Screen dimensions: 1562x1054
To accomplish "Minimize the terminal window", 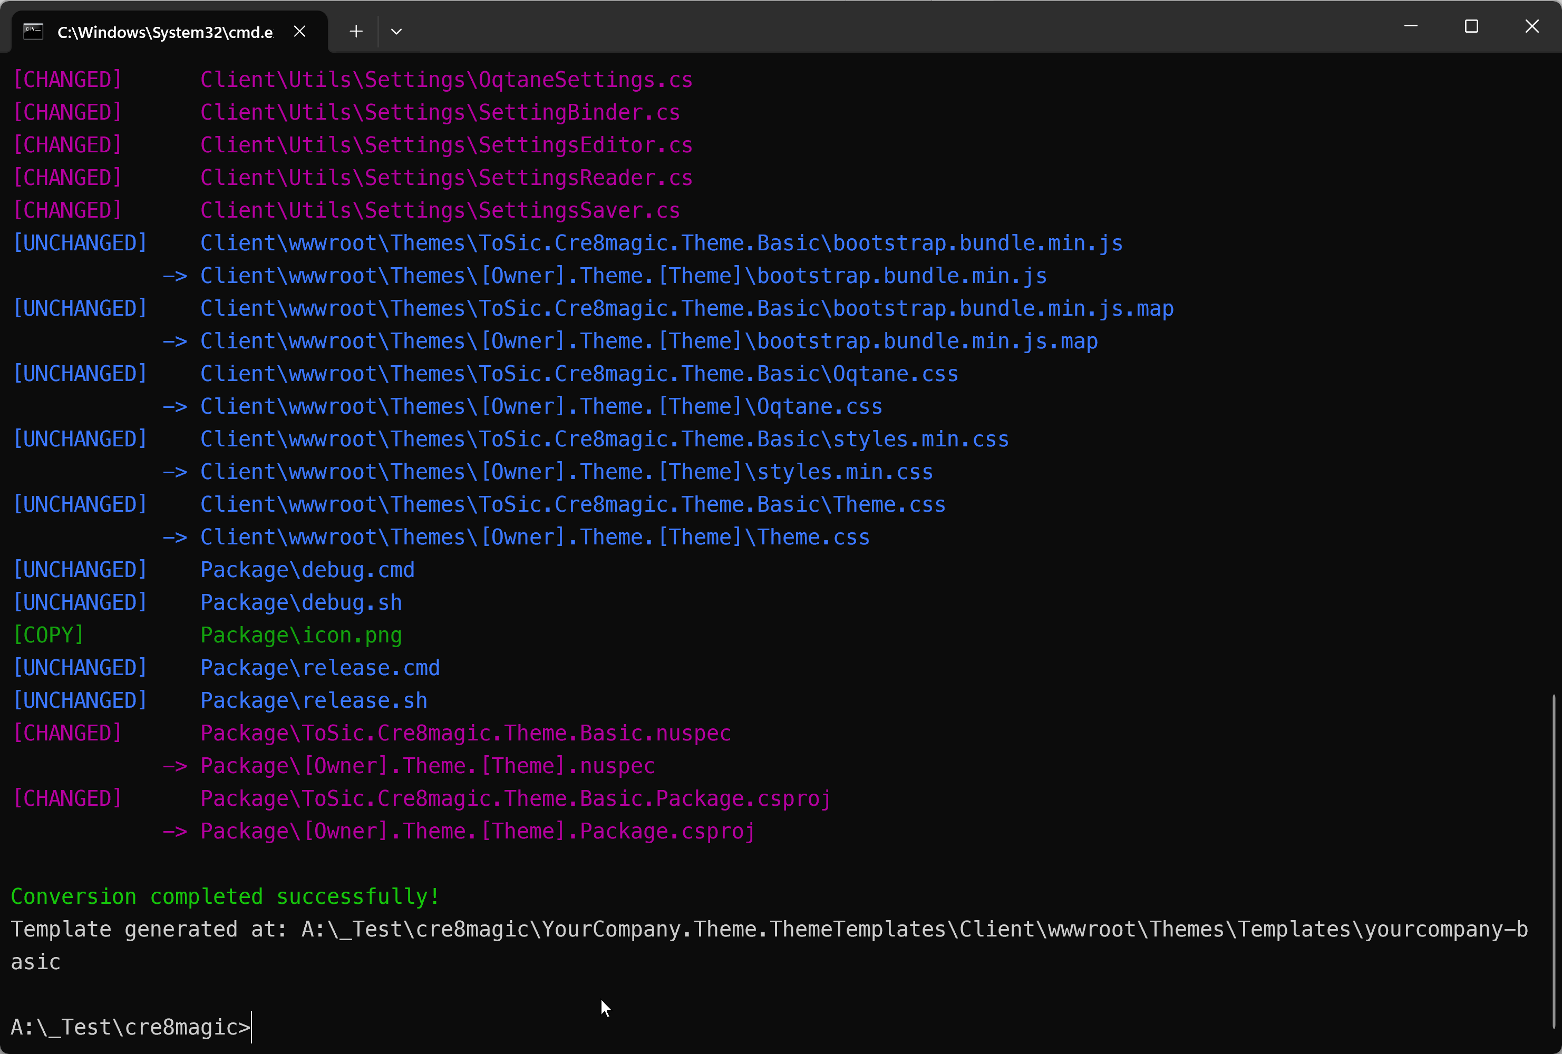I will [x=1411, y=26].
